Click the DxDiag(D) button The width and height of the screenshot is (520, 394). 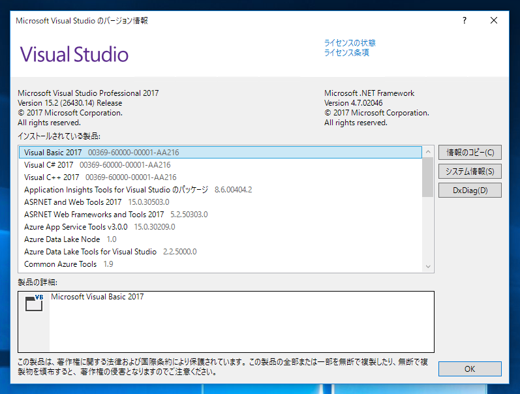(x=470, y=190)
